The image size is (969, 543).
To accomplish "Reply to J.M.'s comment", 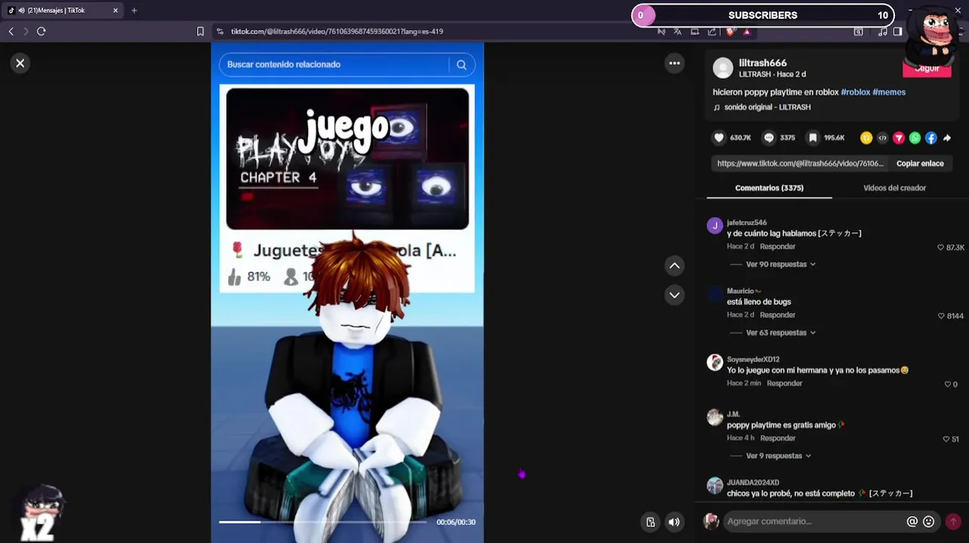I will (x=777, y=439).
